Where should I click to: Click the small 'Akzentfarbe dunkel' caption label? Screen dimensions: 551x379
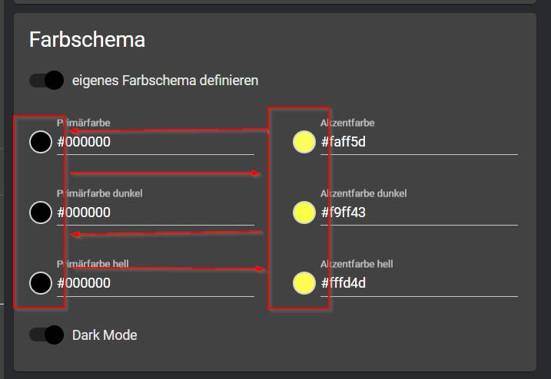click(363, 193)
